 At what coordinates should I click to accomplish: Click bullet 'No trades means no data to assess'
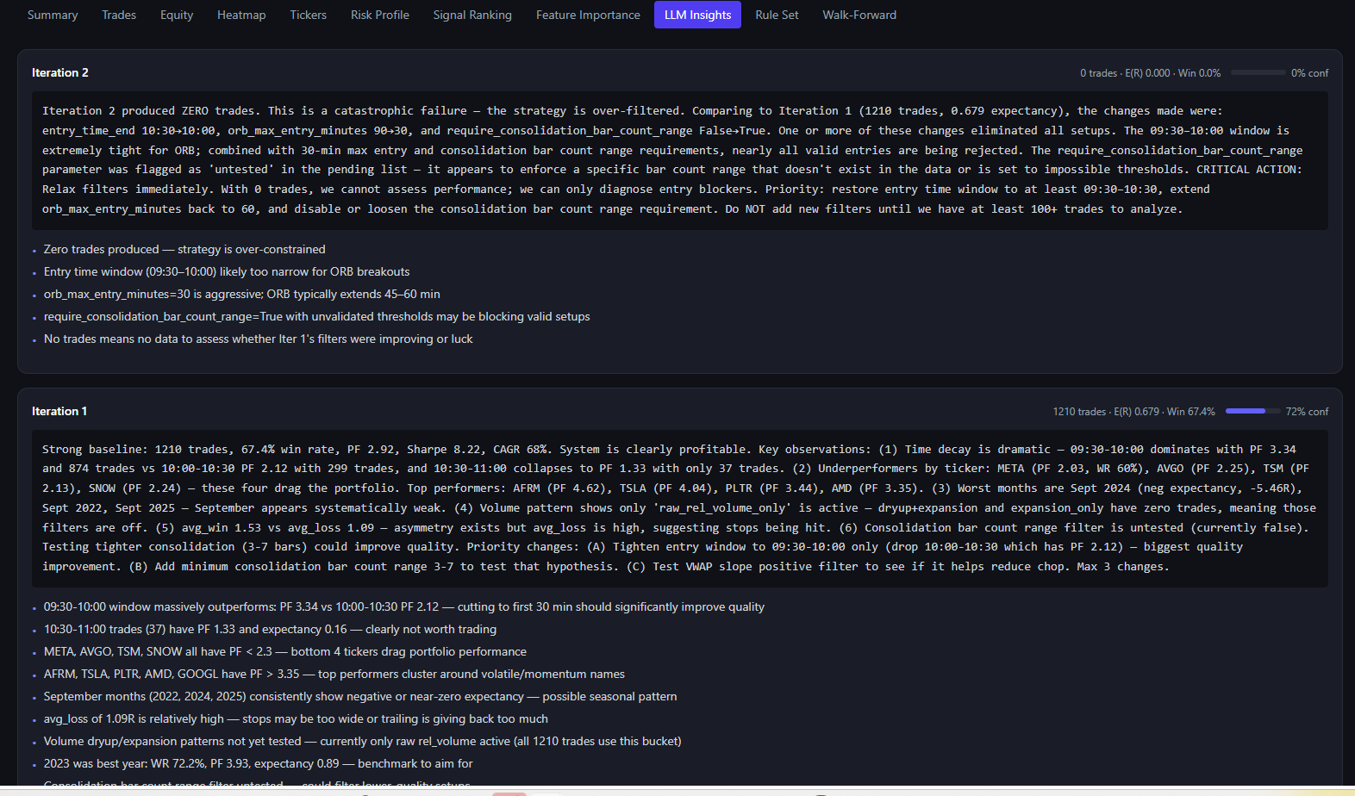tap(259, 339)
